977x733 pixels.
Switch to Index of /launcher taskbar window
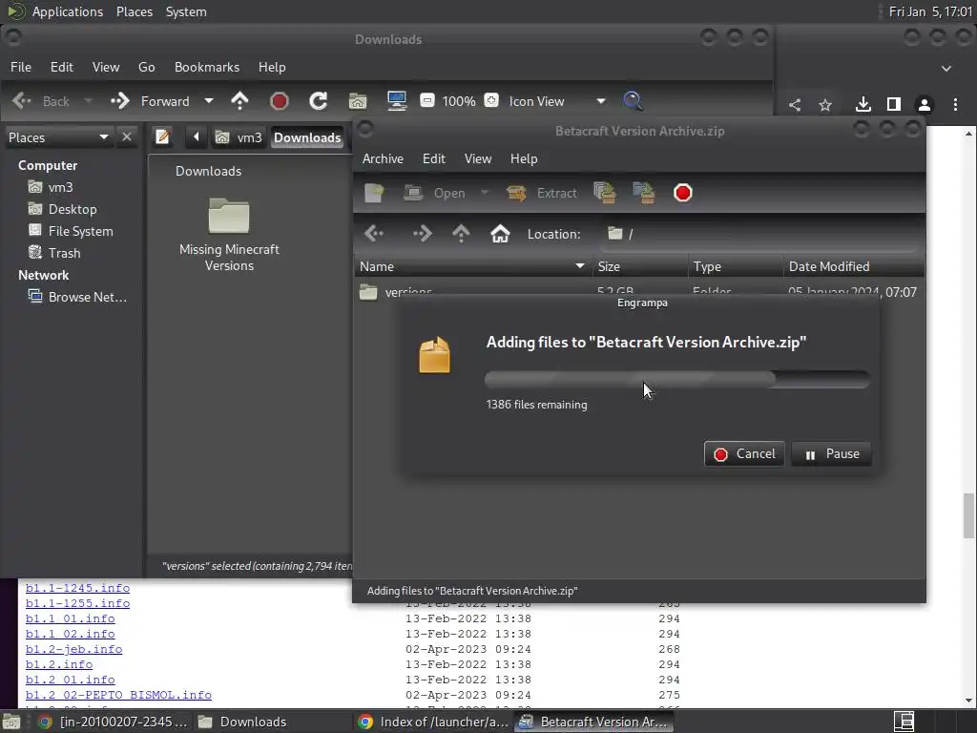434,722
